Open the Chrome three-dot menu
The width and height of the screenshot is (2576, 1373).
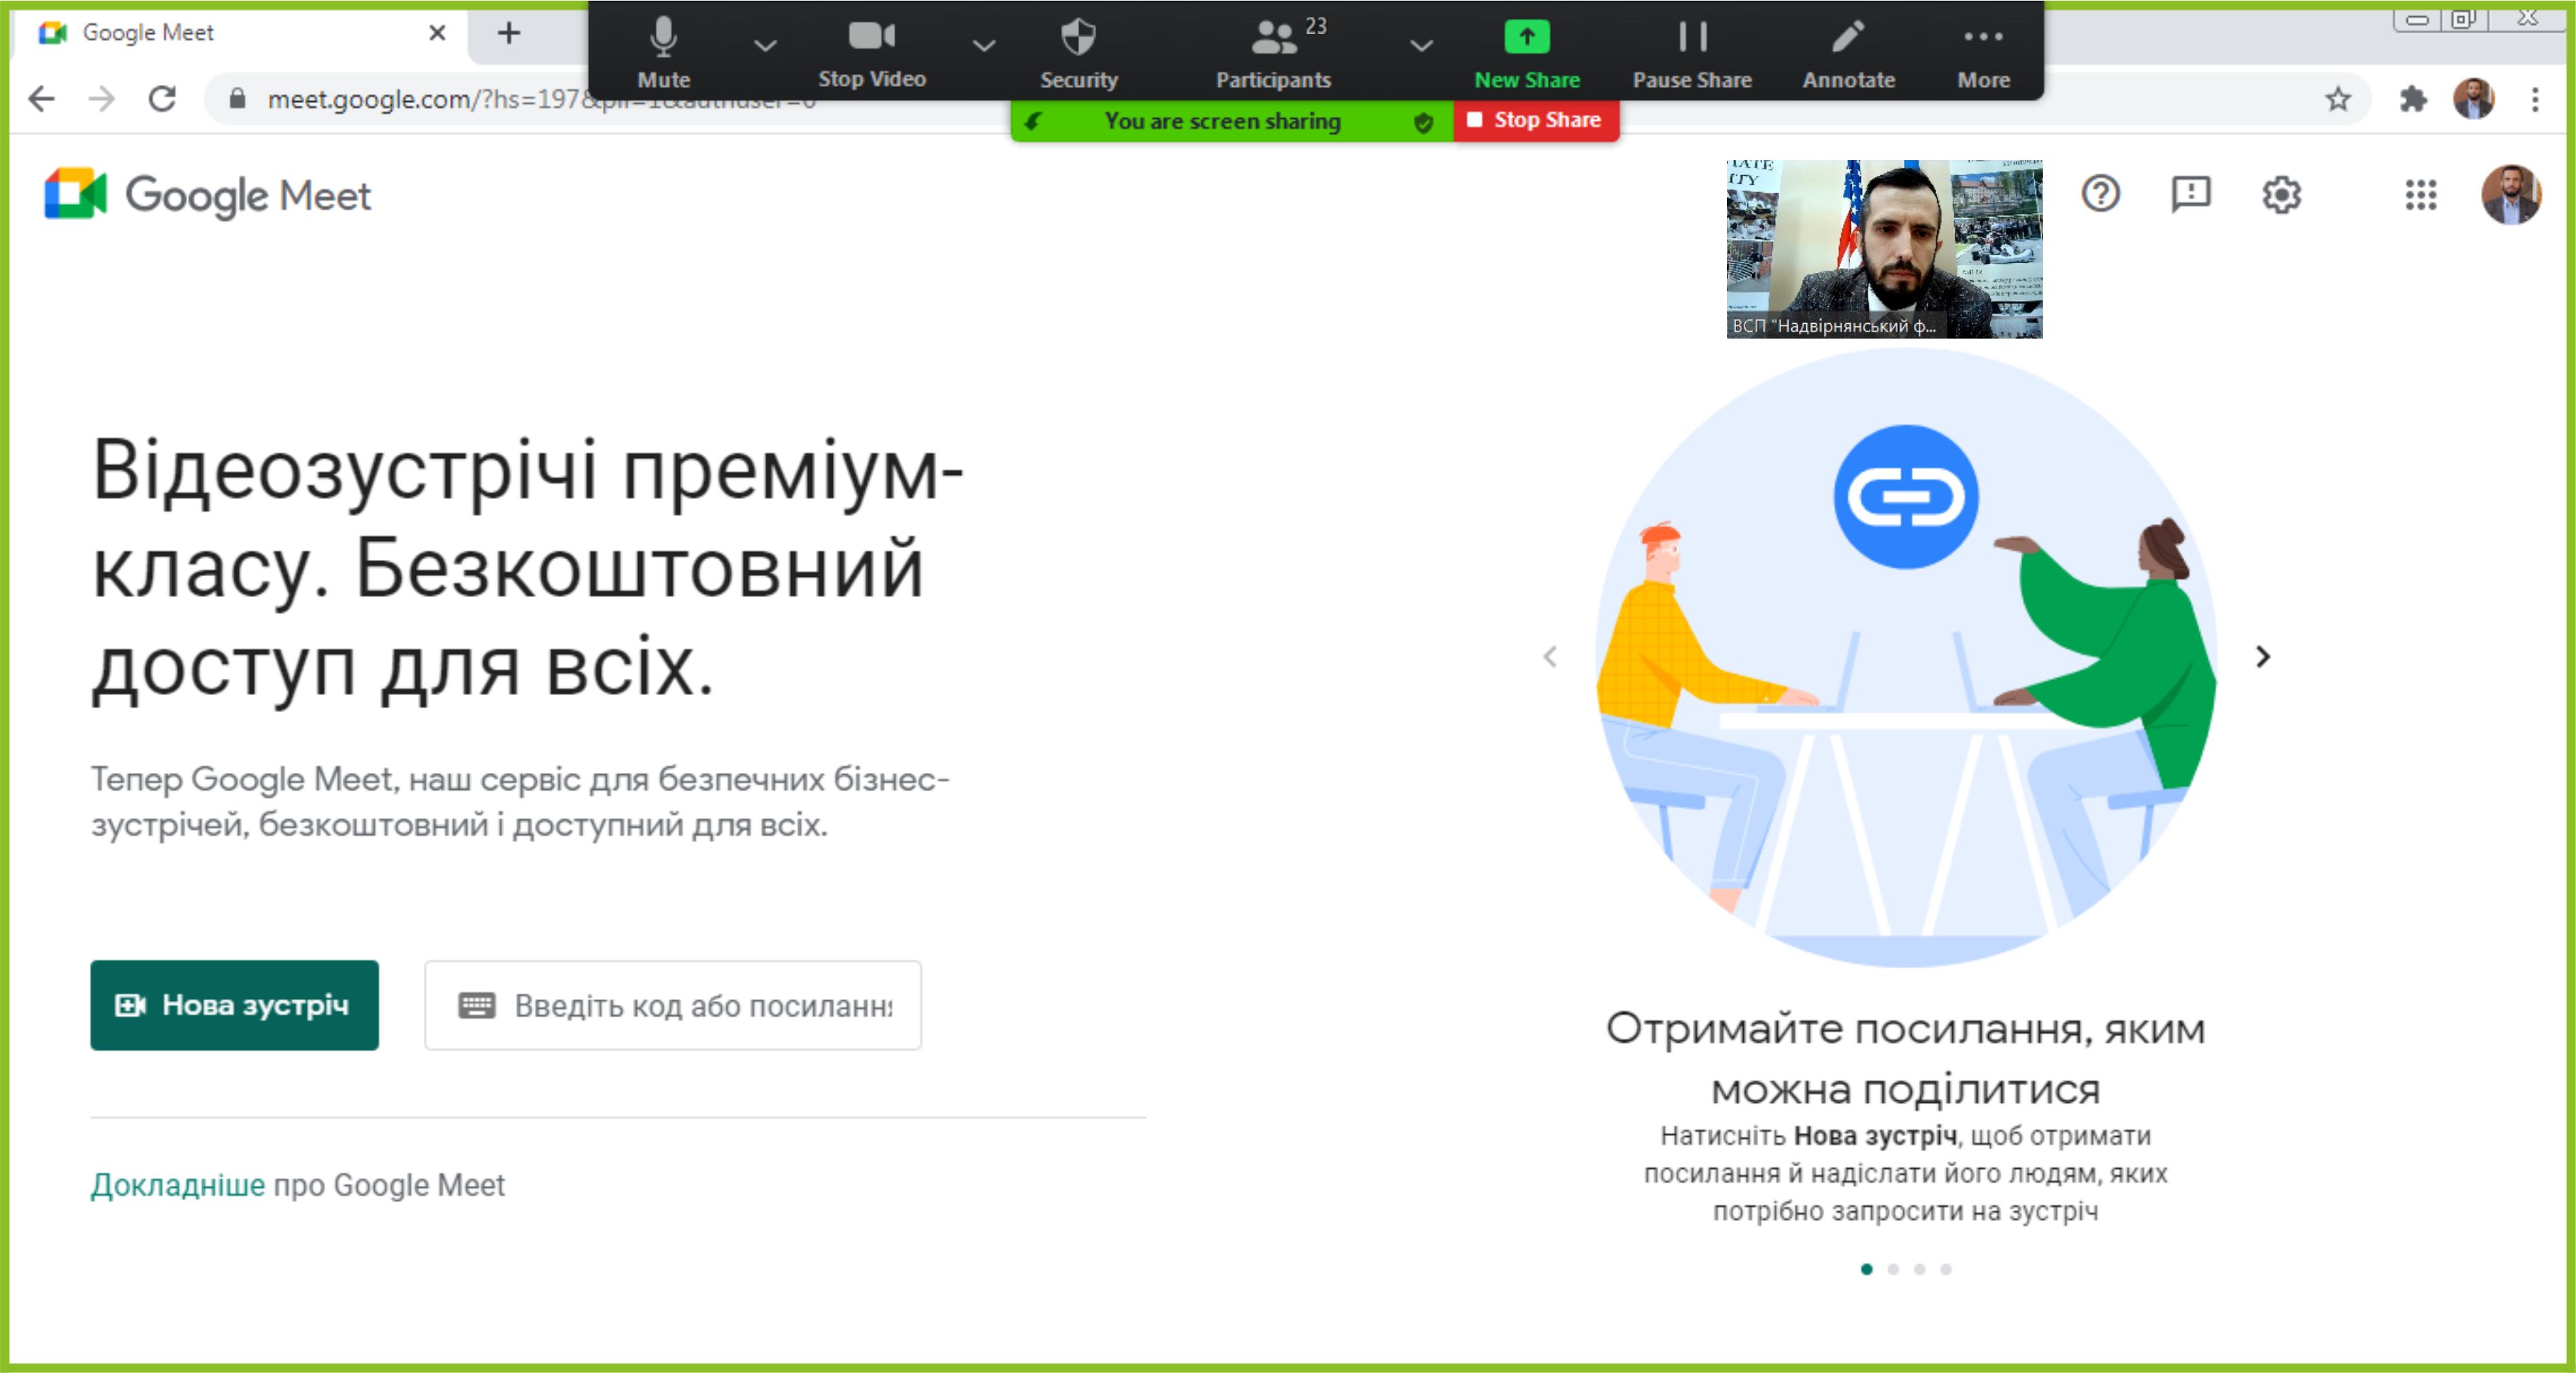pos(2535,98)
